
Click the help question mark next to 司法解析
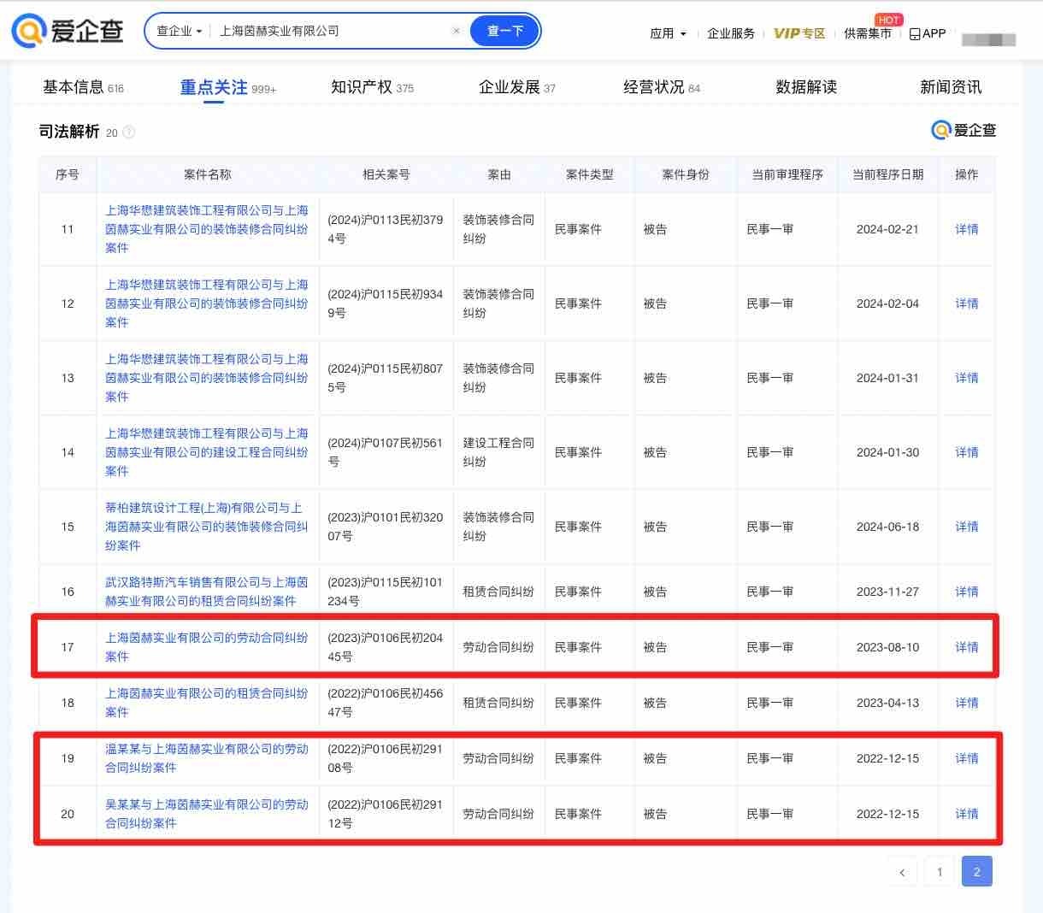click(129, 133)
